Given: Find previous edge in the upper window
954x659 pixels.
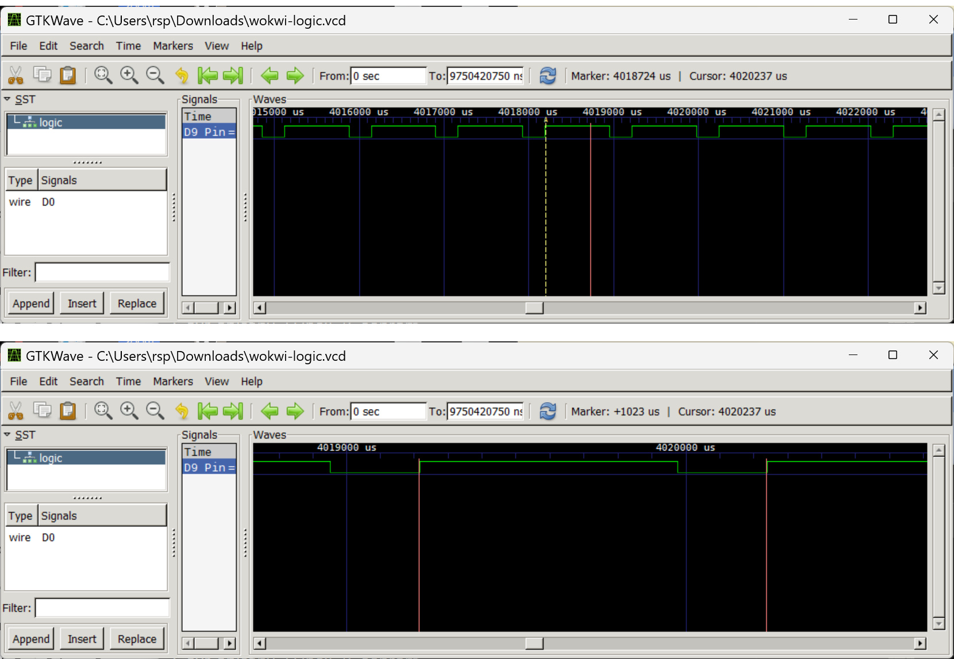Looking at the screenshot, I should pyautogui.click(x=269, y=75).
